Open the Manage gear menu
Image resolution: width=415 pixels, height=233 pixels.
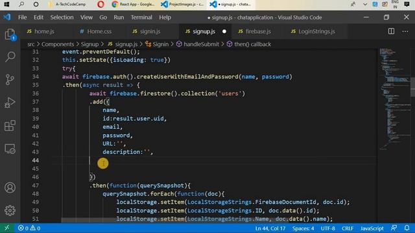pyautogui.click(x=10, y=210)
